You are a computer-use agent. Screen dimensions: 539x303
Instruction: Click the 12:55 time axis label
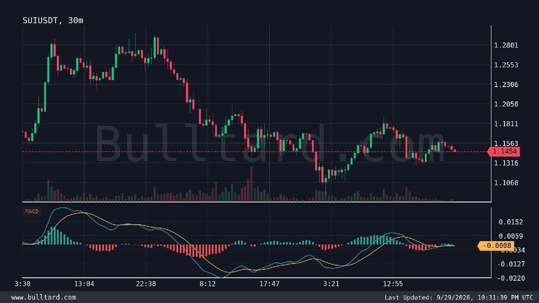pos(393,284)
